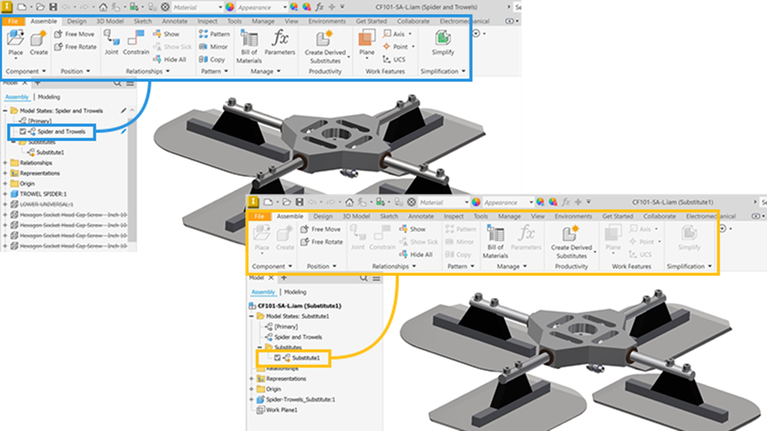The height and width of the screenshot is (431, 767).
Task: Open the Material dropdown in upper title bar
Action: click(197, 7)
